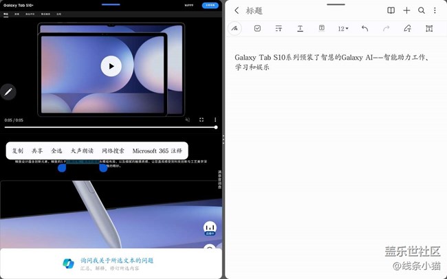Screen dimensions: 447x279
Task: Search within the note using magnifier
Action: tap(422, 10)
